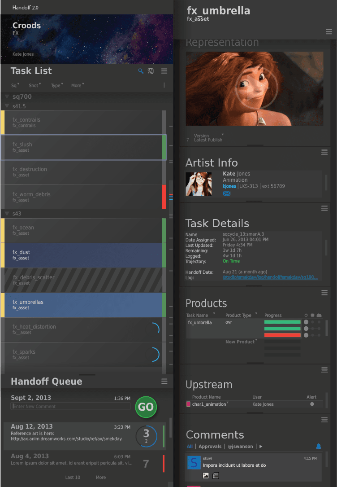Add a new task with plus icon
Screen dimensions: 337x487
(164, 85)
